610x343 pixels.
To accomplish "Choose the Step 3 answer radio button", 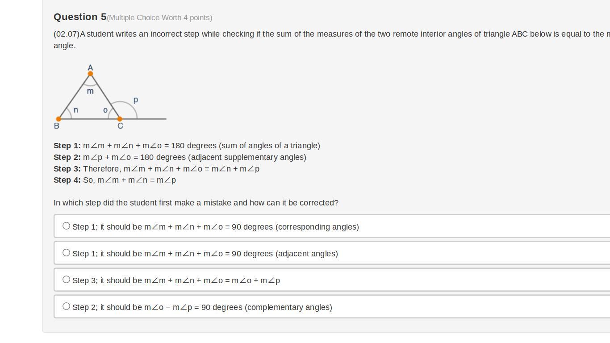I will [66, 280].
